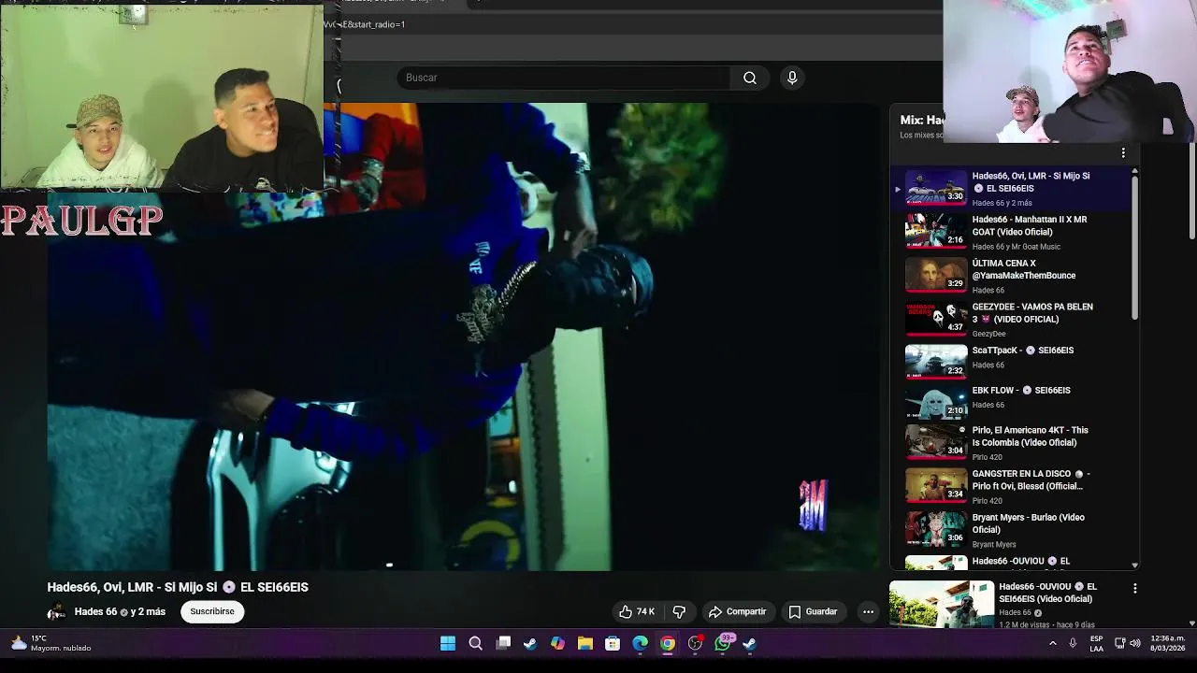Save video with the Guardar button
This screenshot has height=673, width=1197.
click(x=812, y=611)
